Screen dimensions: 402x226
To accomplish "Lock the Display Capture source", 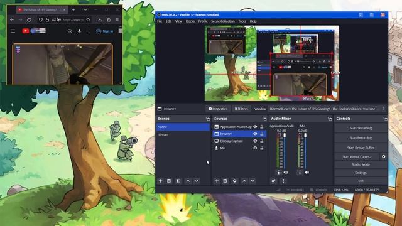I will coord(262,141).
